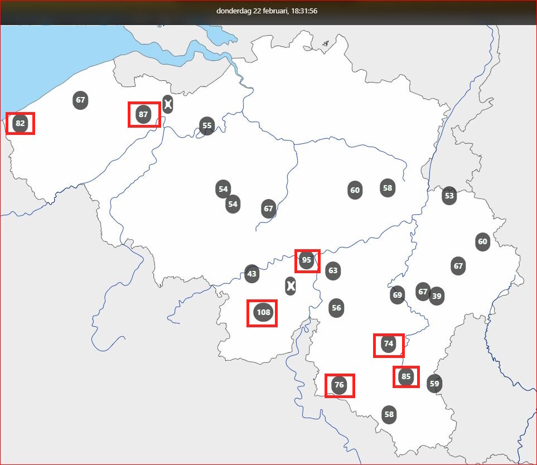
Task: Click the marker with value 63
Action: pos(333,271)
